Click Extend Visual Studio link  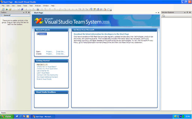click(44, 79)
